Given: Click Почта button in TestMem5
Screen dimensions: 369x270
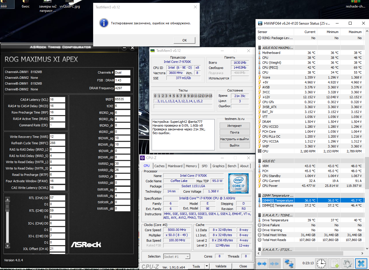Looking at the screenshot, I should click(x=234, y=132).
